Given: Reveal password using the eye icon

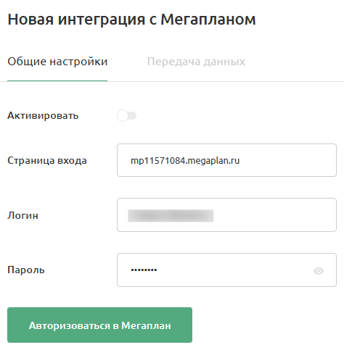Looking at the screenshot, I should coord(319,271).
